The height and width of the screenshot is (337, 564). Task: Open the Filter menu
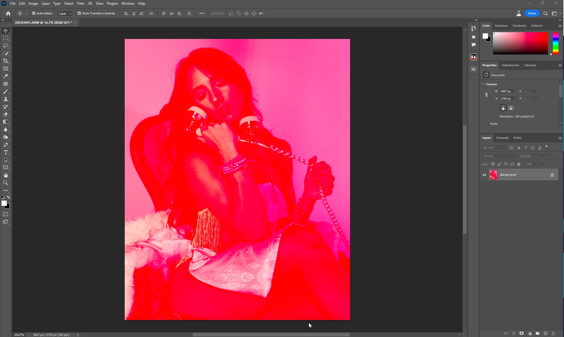80,4
